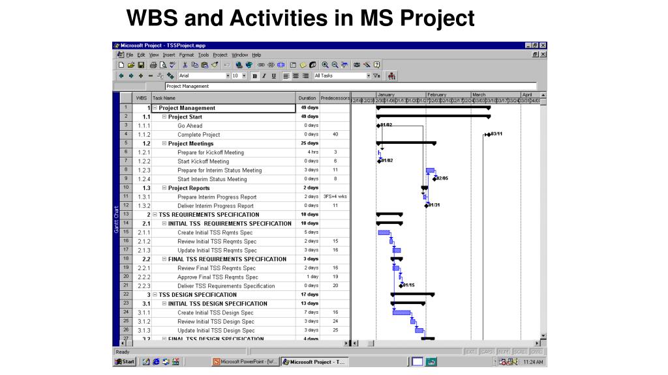
Task: Indent the selected task
Action: (131, 76)
